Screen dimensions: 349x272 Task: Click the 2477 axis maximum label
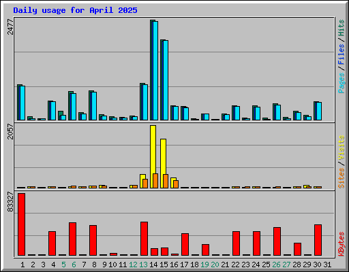(10, 27)
